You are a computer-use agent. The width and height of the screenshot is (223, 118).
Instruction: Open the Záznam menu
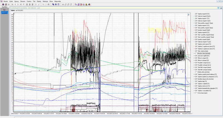(x=23, y=1)
